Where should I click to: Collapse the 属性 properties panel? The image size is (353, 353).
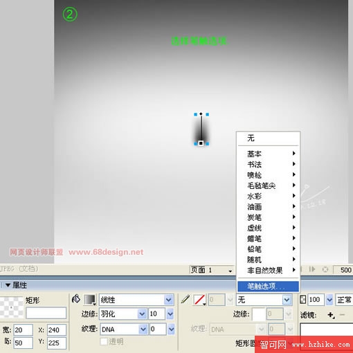click(8, 285)
